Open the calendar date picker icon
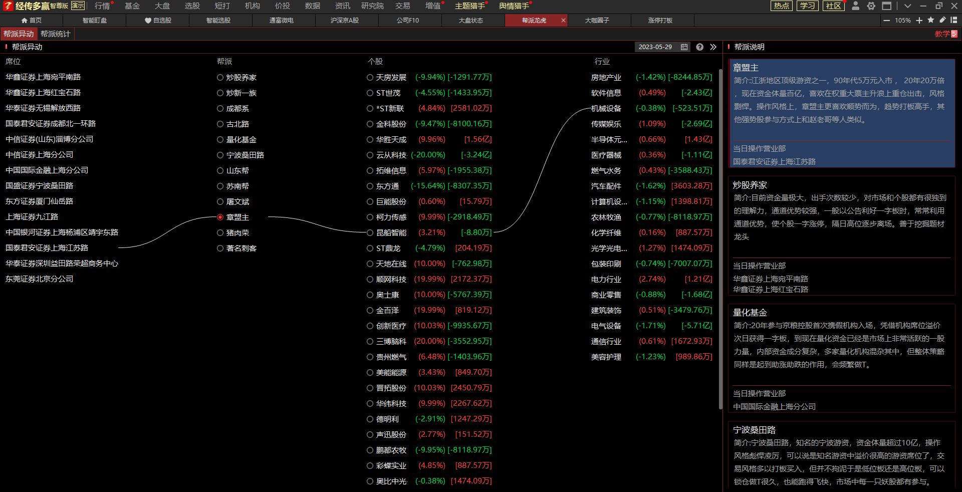This screenshot has height=492, width=962. [684, 47]
